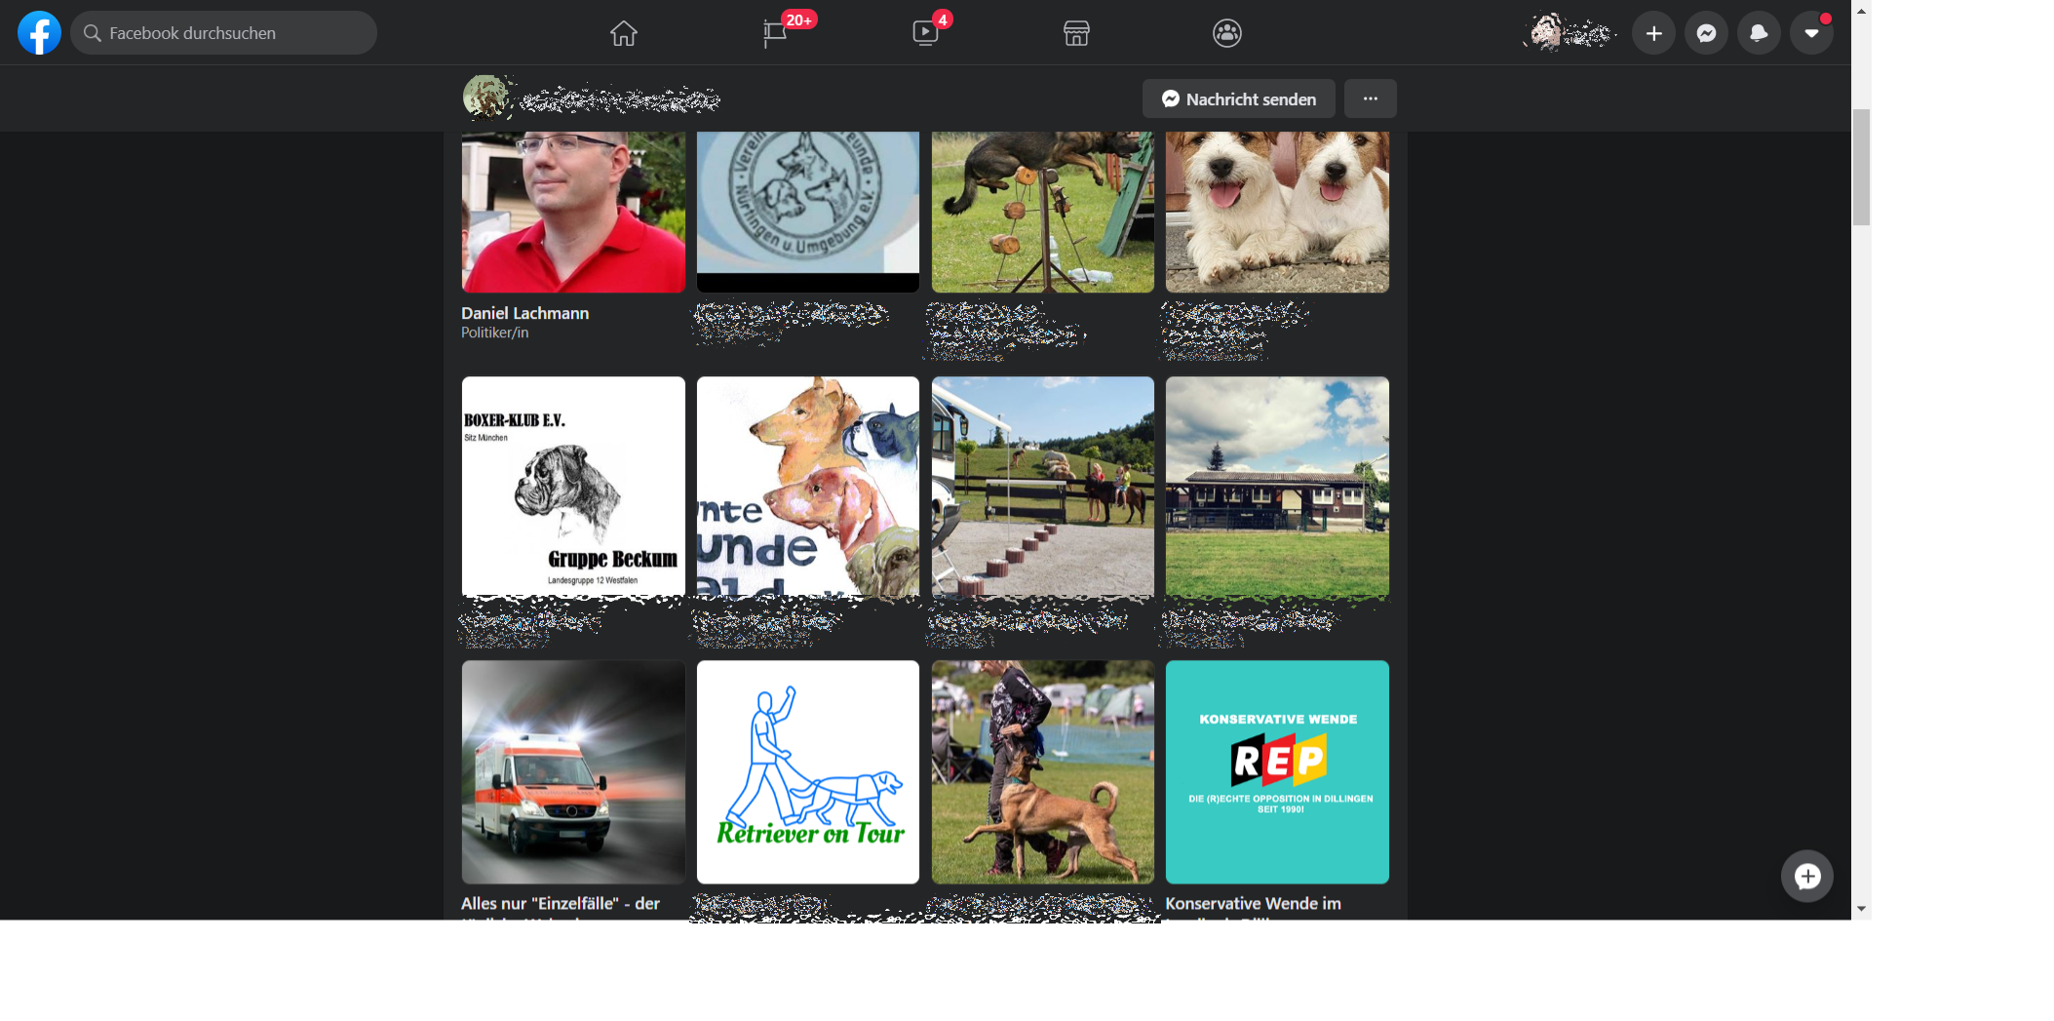The height and width of the screenshot is (1021, 2054).
Task: Open the Groups icon
Action: click(1227, 33)
